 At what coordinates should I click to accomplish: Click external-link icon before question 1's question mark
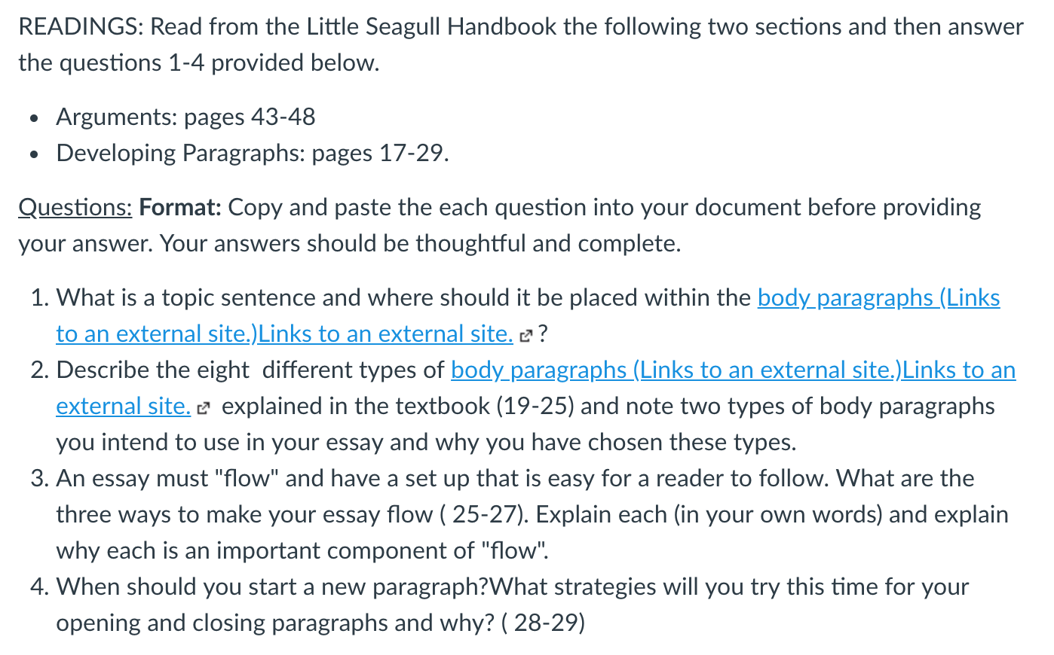(x=526, y=336)
